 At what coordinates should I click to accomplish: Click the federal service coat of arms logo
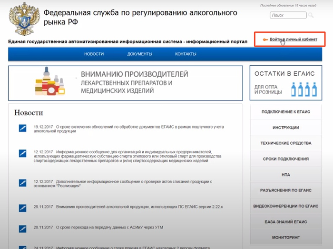pos(23,18)
